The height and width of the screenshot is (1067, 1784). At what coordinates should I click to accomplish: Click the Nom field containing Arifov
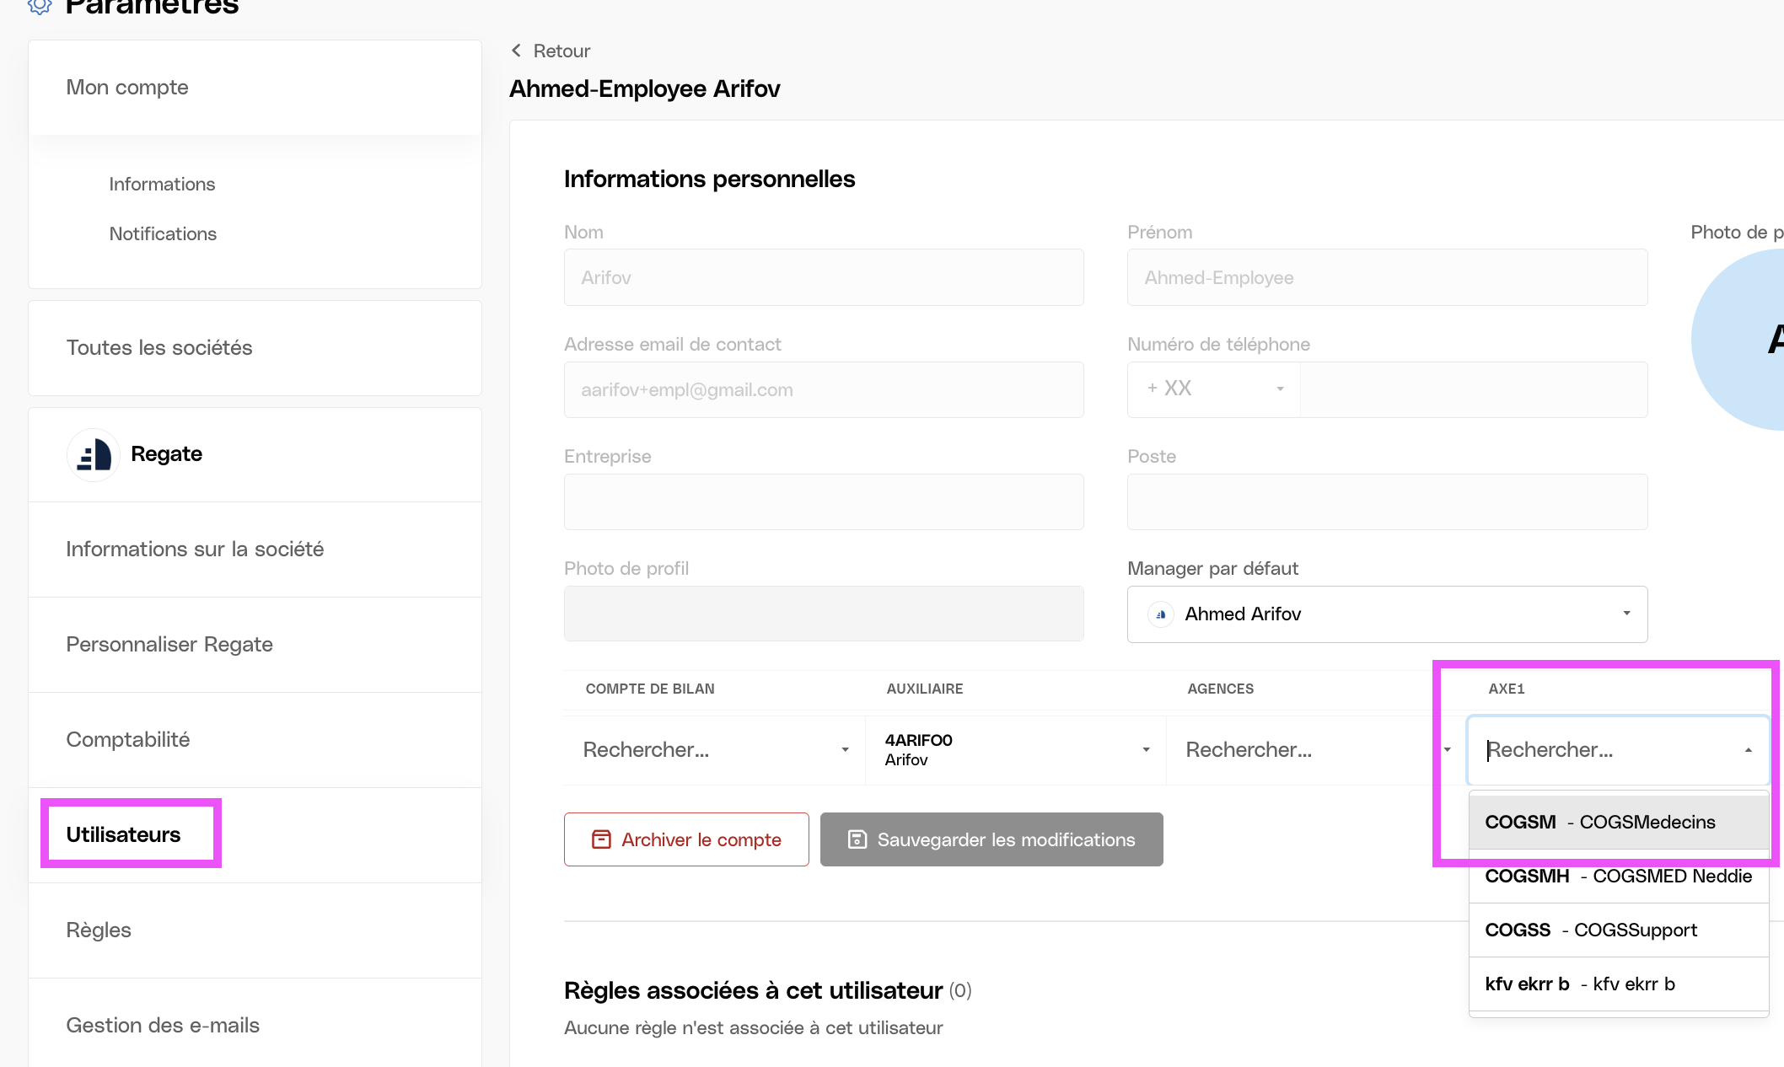(x=824, y=277)
